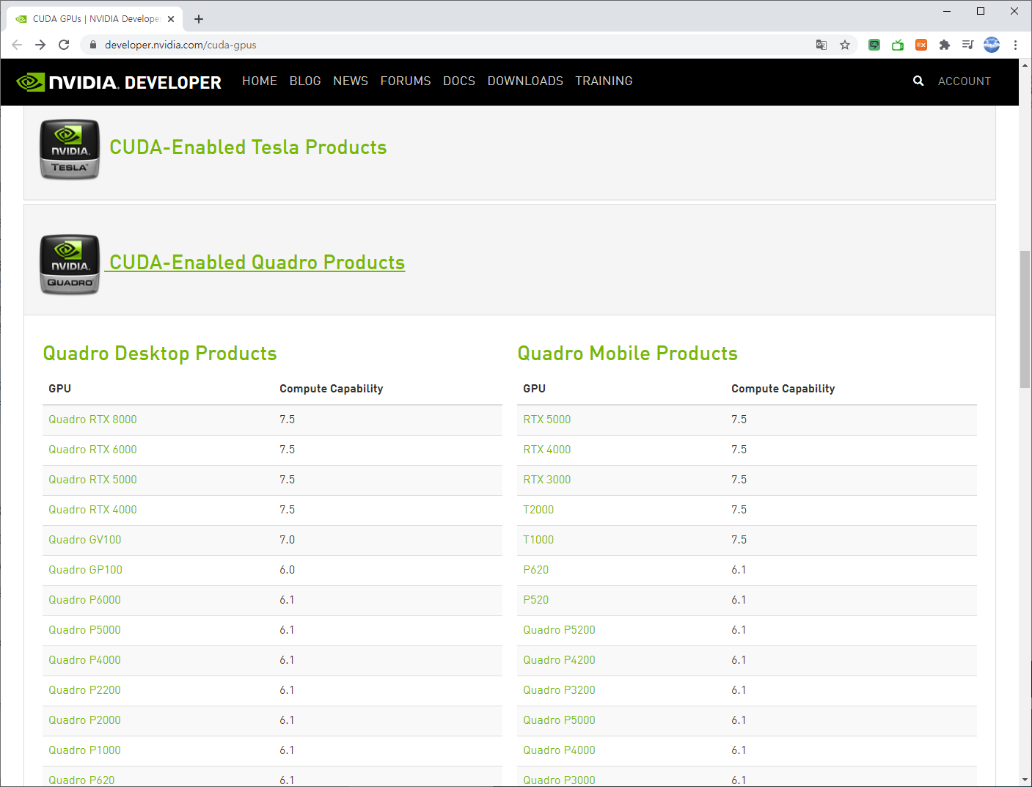Select the CUDA GPUs browser tab

(94, 19)
